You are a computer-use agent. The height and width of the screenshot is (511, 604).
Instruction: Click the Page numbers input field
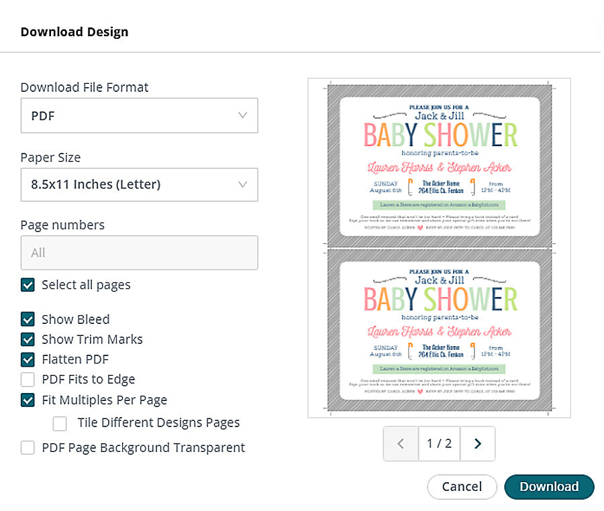(139, 252)
